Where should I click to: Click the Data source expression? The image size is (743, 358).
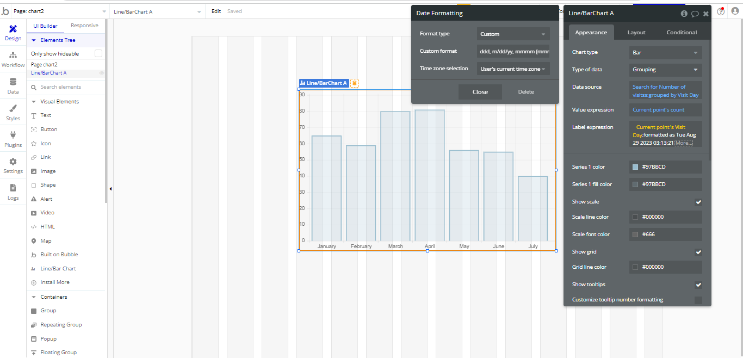coord(666,90)
